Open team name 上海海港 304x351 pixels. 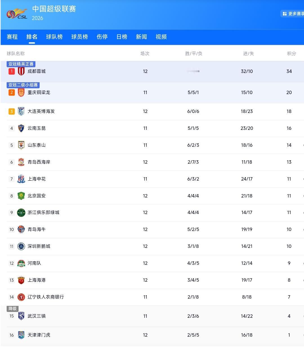click(37, 280)
